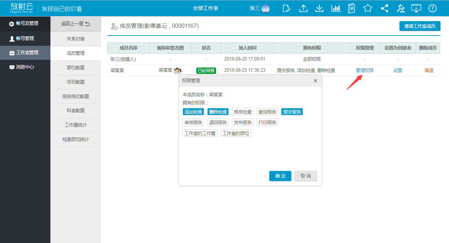Toggle the 工作室的工作量 permission
This screenshot has width=449, height=243.
[200, 133]
